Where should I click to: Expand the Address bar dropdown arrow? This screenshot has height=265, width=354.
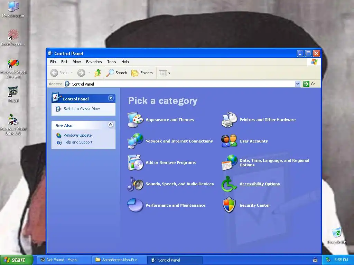(x=298, y=84)
